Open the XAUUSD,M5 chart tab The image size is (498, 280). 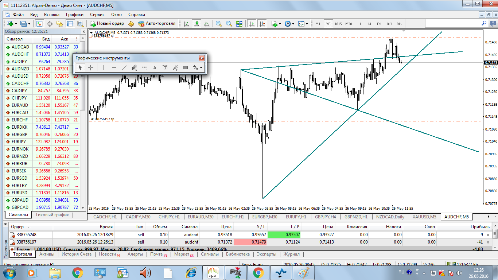424,217
